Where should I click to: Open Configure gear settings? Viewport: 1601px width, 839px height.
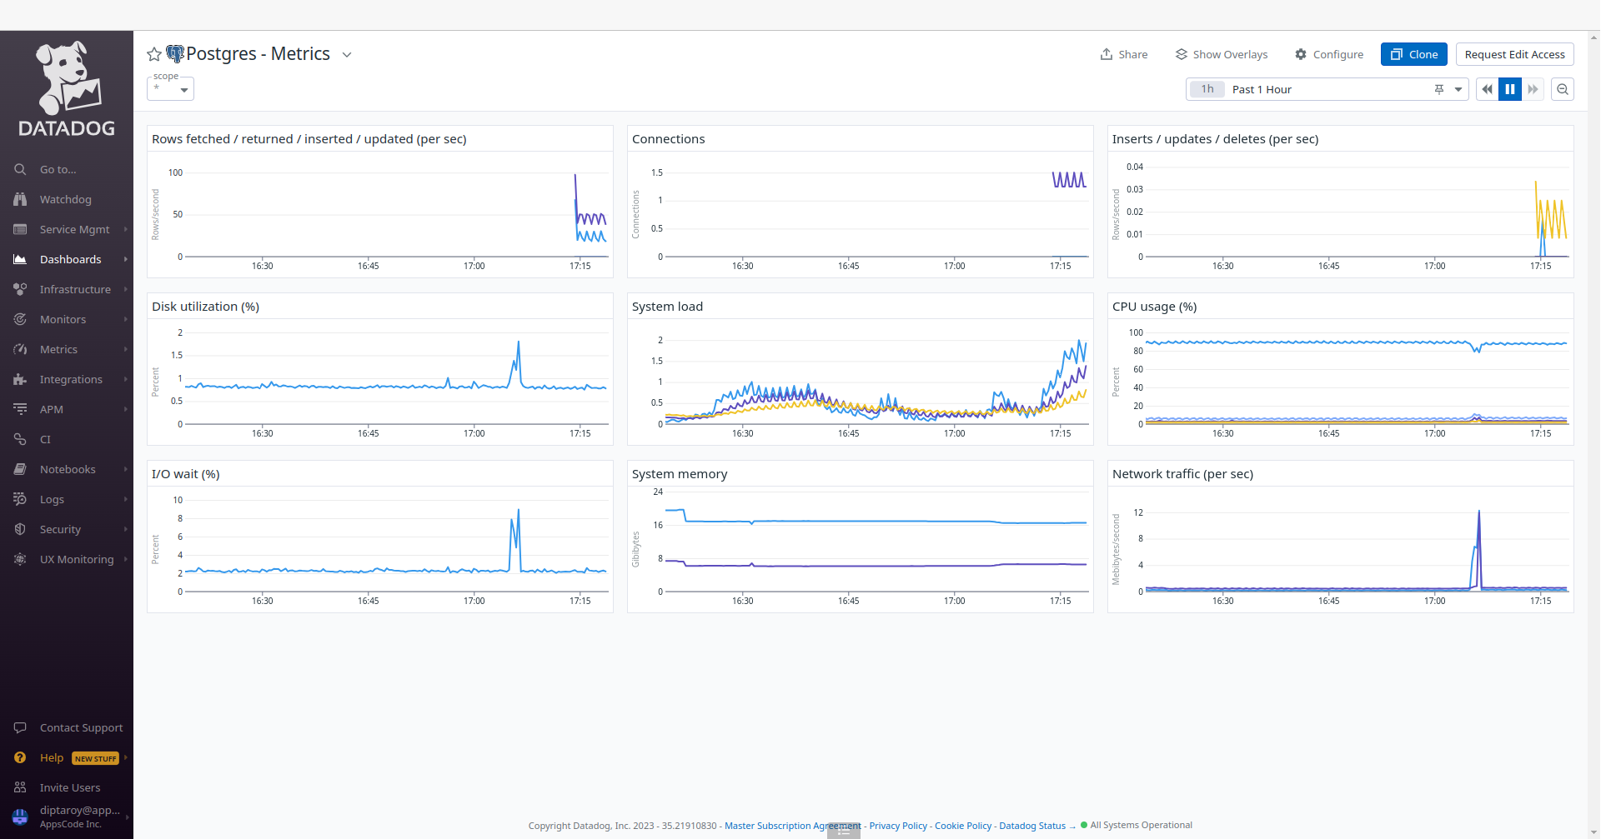[1329, 54]
